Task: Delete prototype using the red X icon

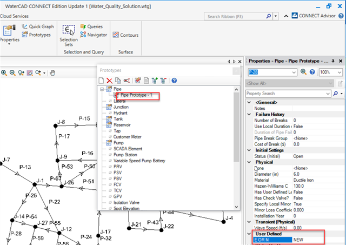Action: click(x=109, y=81)
